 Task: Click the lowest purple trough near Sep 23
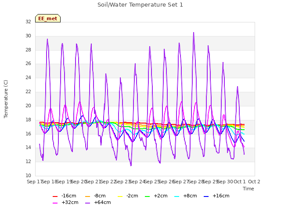(131, 165)
